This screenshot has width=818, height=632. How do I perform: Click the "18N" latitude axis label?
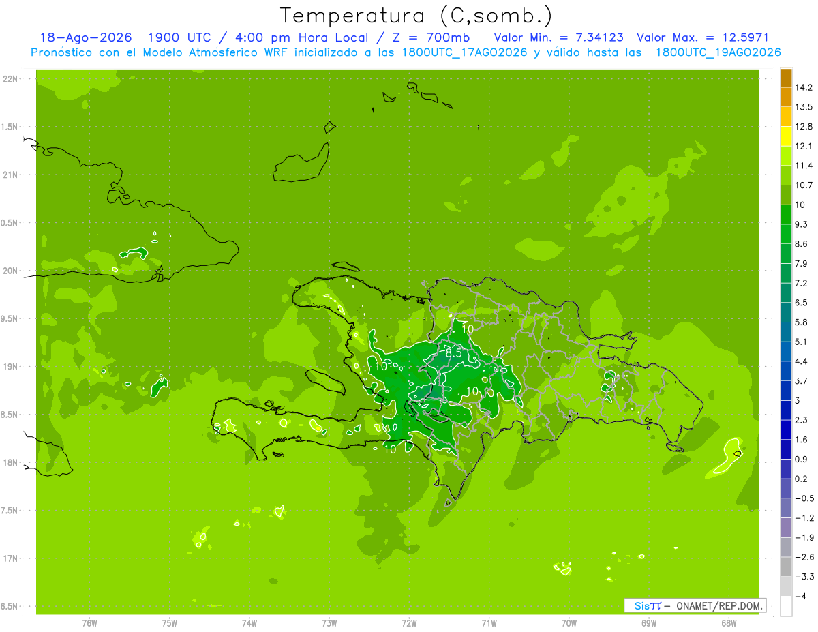coord(12,462)
